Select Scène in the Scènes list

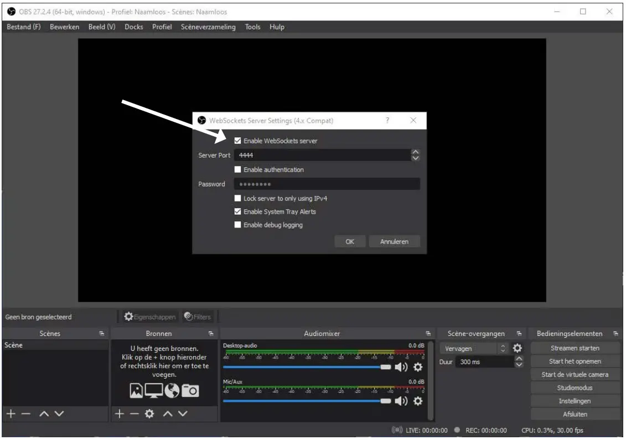coord(55,345)
